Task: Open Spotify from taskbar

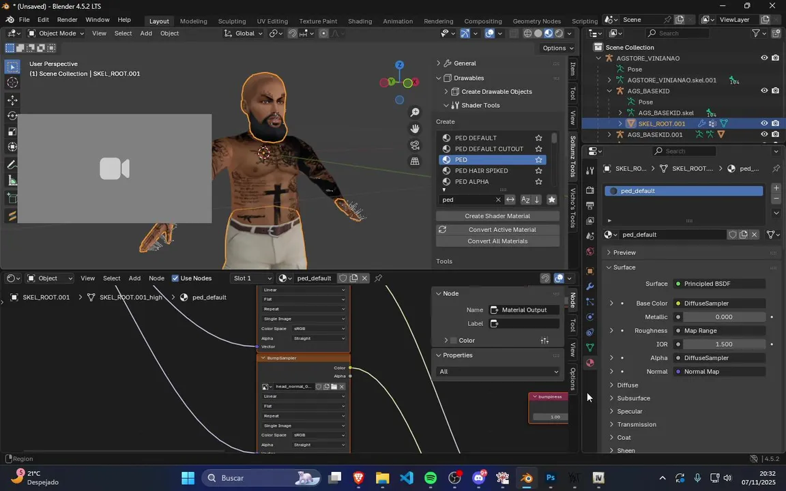Action: click(431, 477)
